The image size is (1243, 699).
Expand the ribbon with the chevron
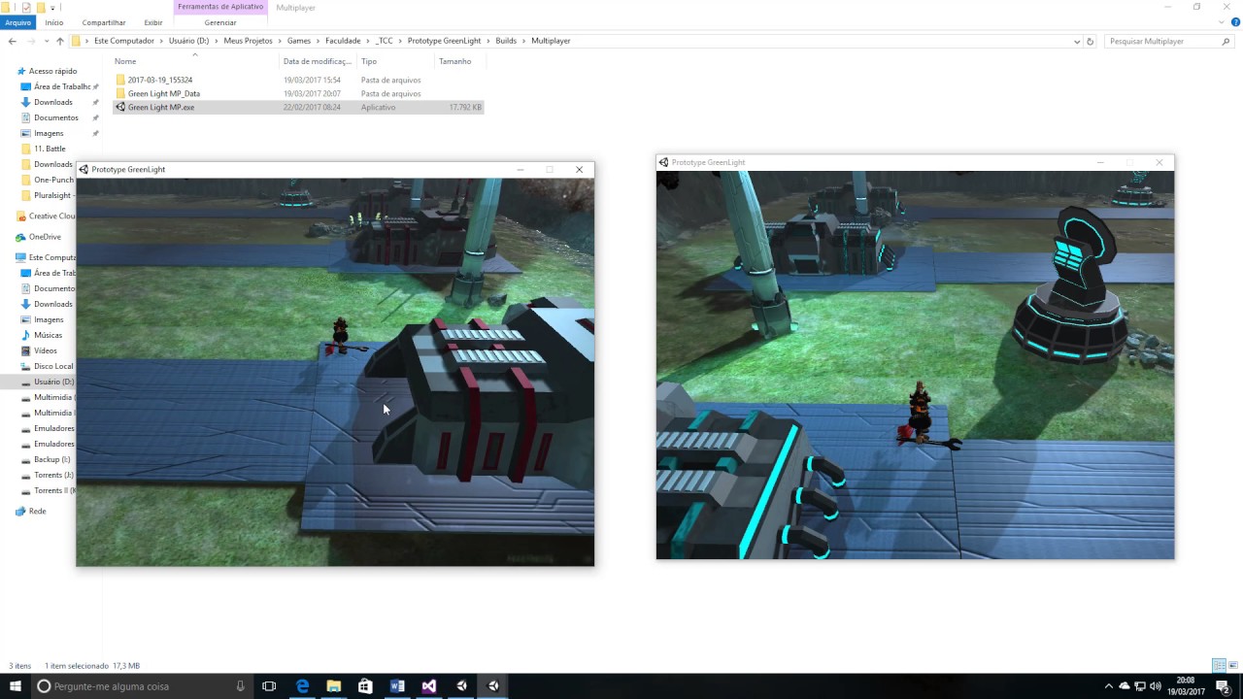point(1222,22)
